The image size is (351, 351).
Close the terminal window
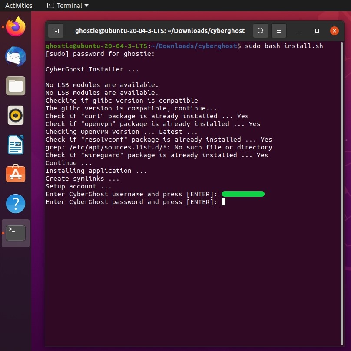pyautogui.click(x=334, y=31)
